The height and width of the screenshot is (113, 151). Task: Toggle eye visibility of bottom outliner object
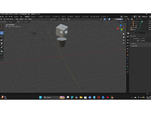pyautogui.click(x=149, y=30)
